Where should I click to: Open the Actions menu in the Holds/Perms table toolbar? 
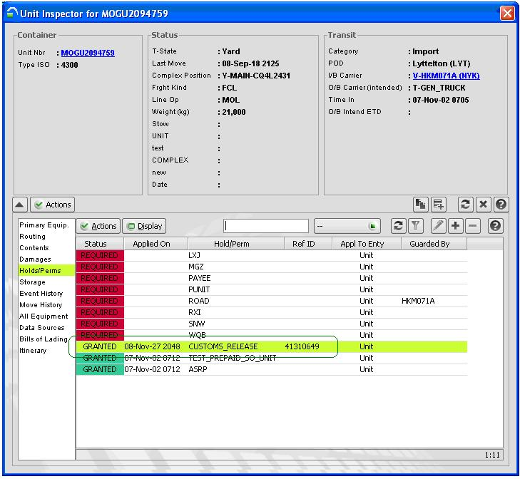(x=98, y=226)
